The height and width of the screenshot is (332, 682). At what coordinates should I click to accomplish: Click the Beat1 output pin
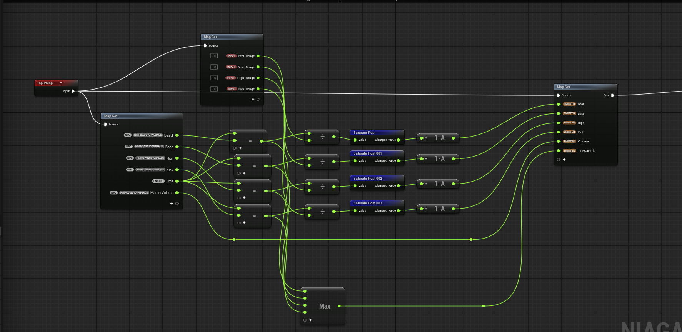[x=177, y=135]
